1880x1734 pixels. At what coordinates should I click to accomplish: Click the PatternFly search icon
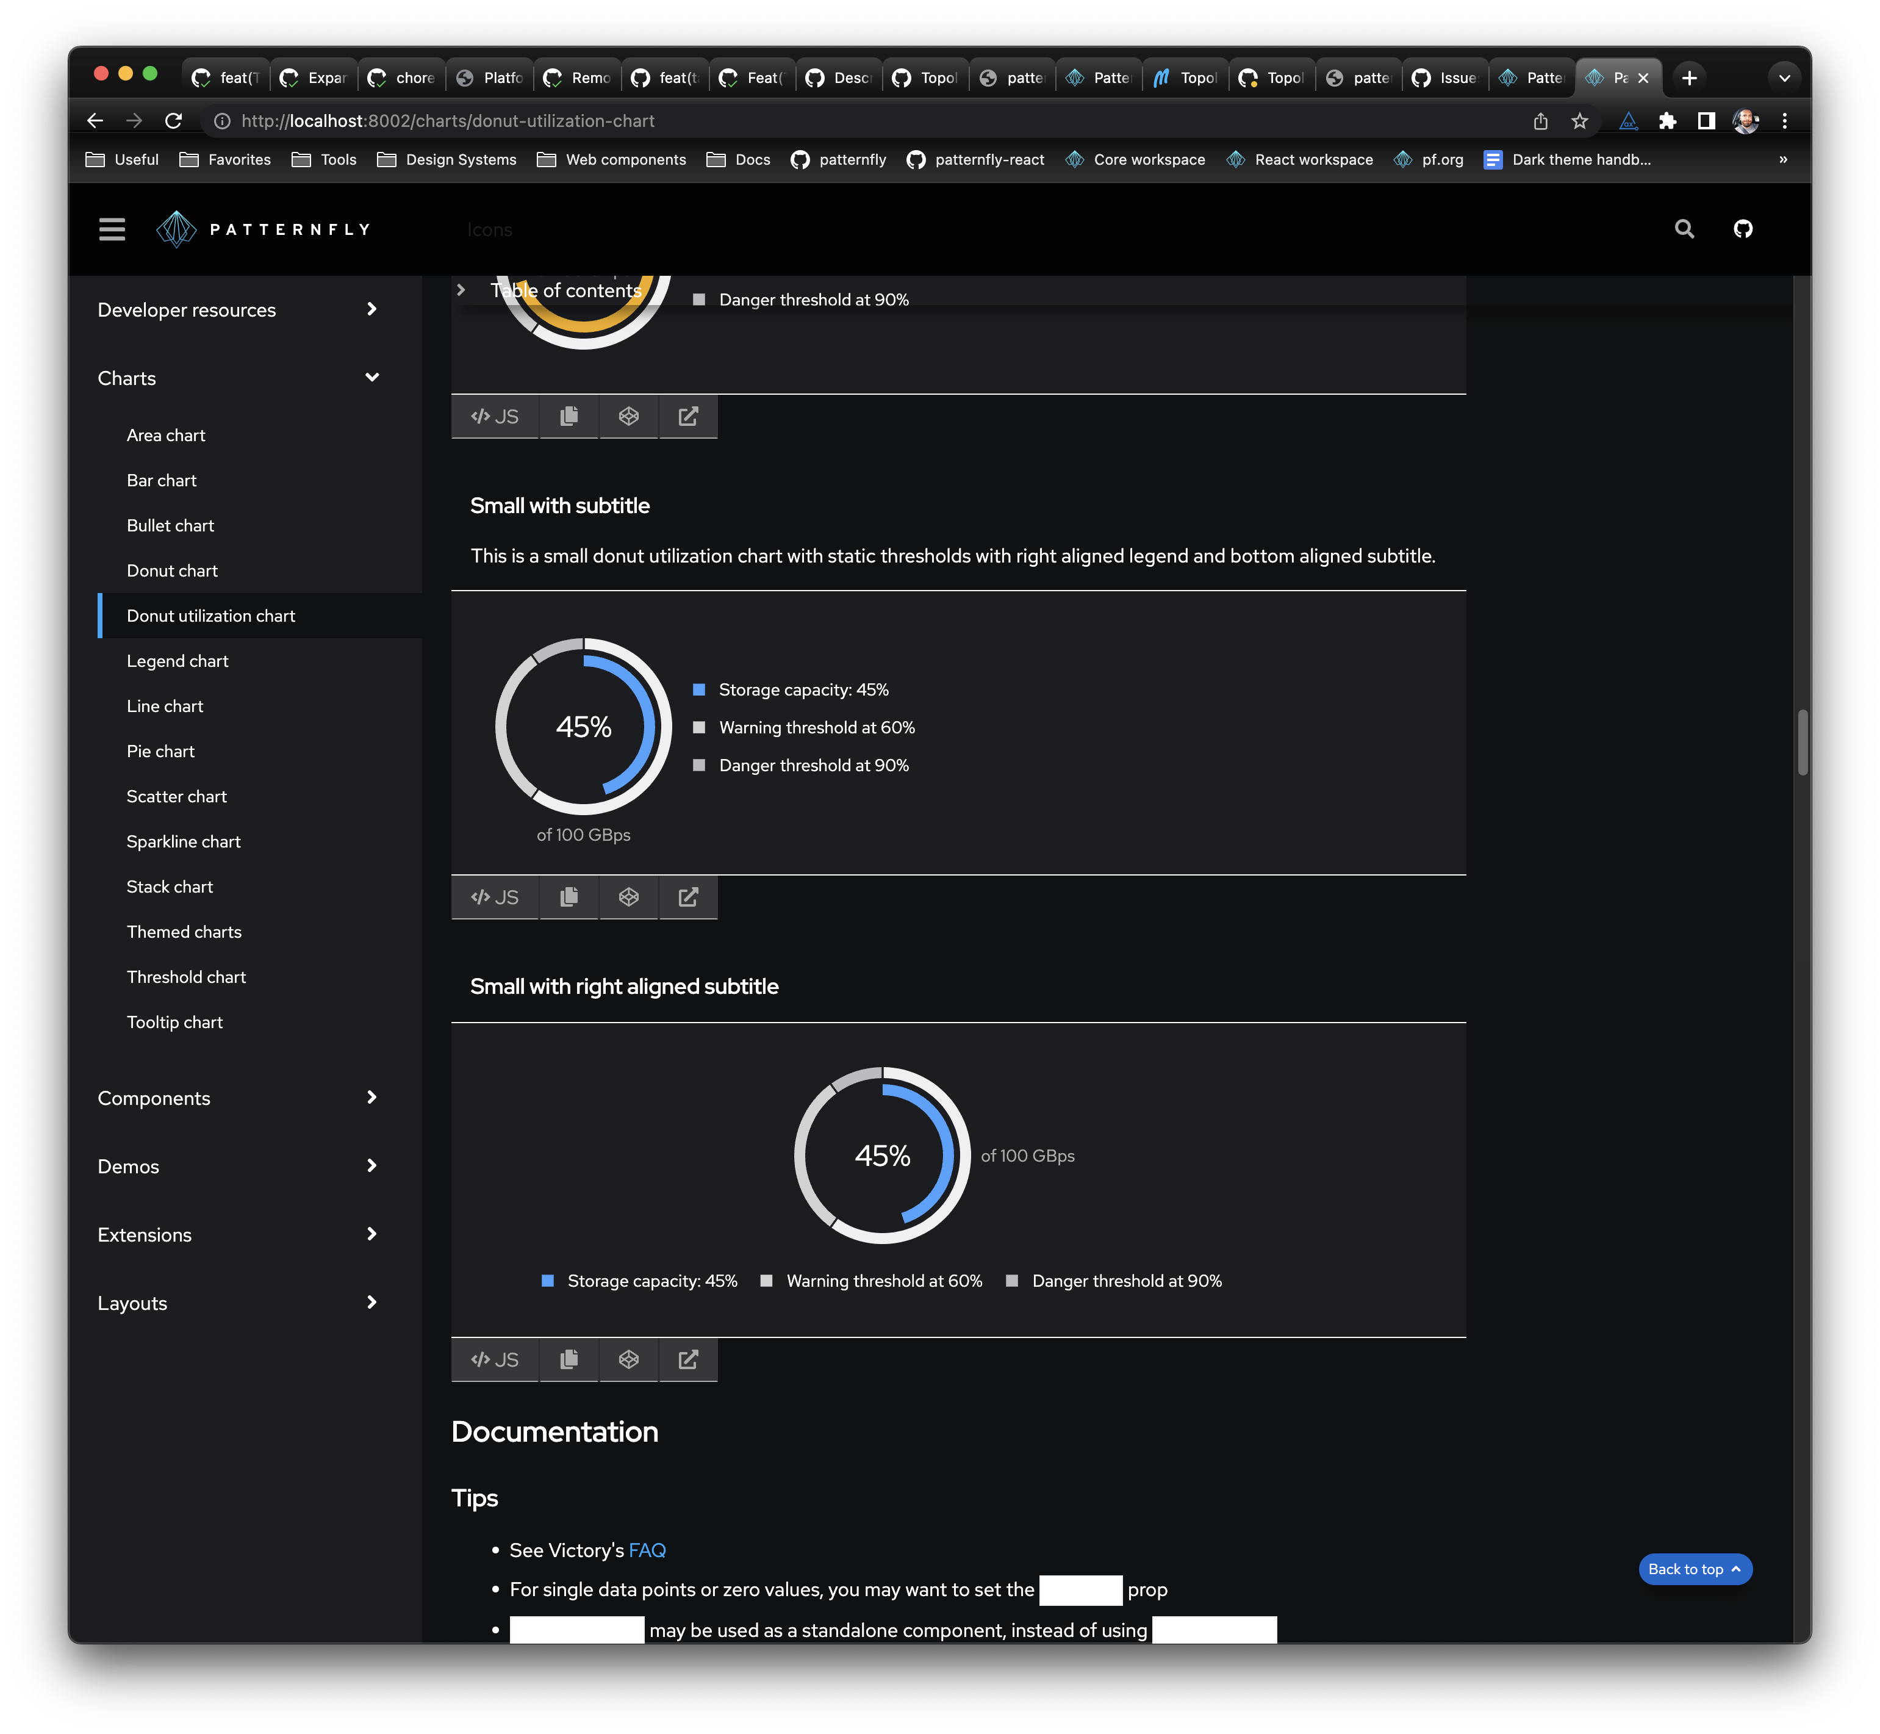click(1684, 229)
